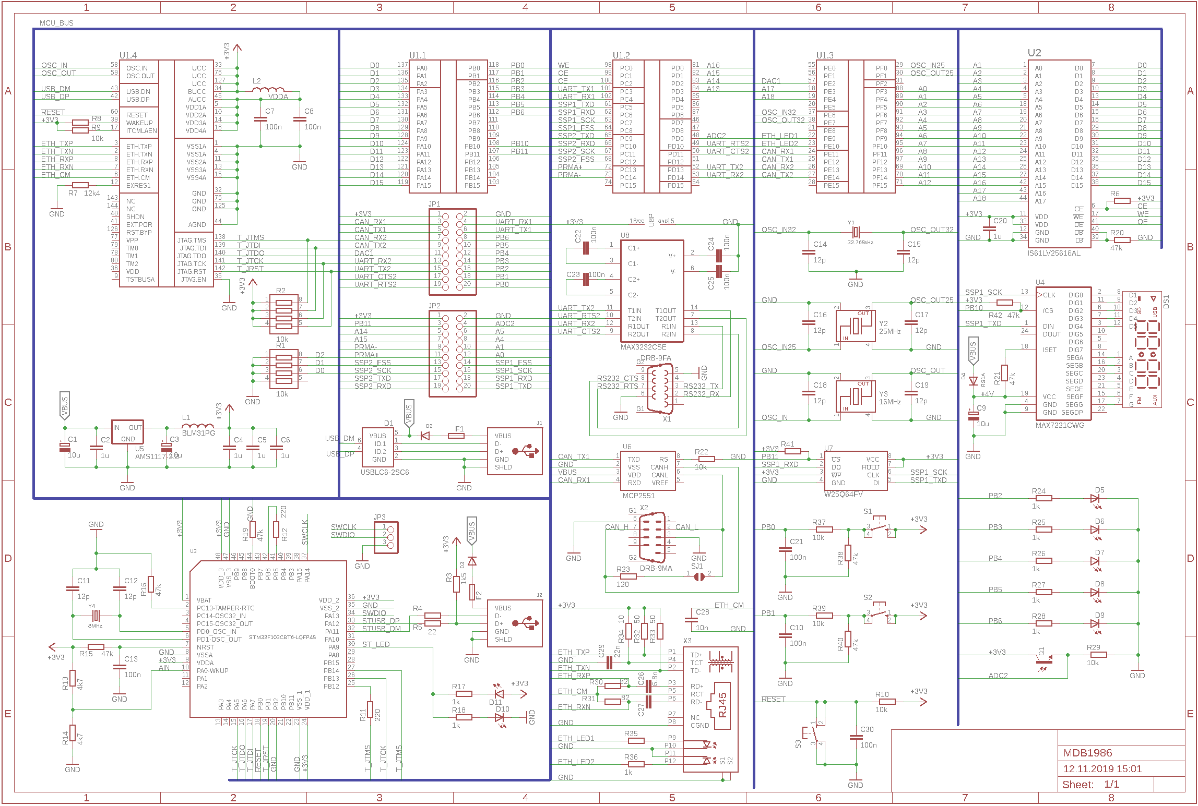This screenshot has width=1198, height=806.
Task: Click solder jumper symbol SJ1
Action: [699, 576]
